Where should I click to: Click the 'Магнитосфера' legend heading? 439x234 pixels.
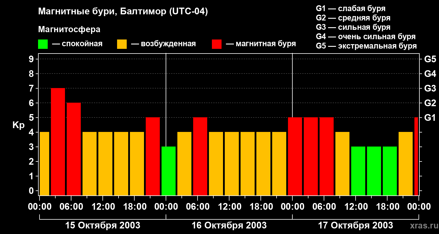pos(69,30)
